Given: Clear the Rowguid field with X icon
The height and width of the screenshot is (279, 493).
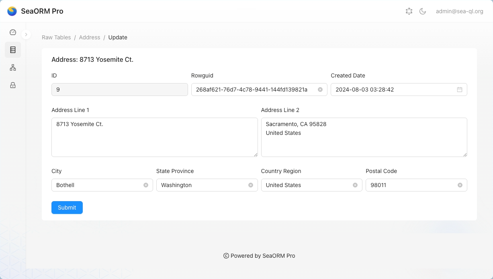Looking at the screenshot, I should (x=320, y=90).
